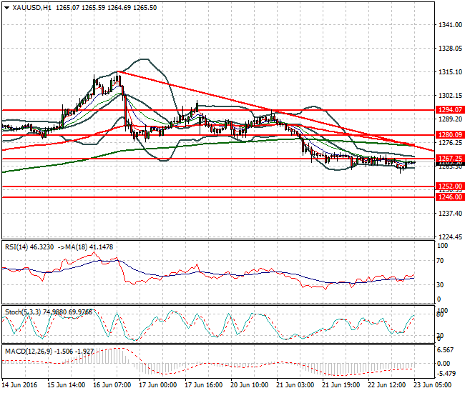The height and width of the screenshot is (393, 465).
Task: Click the RSI 30 level scale value
Action: (441, 285)
